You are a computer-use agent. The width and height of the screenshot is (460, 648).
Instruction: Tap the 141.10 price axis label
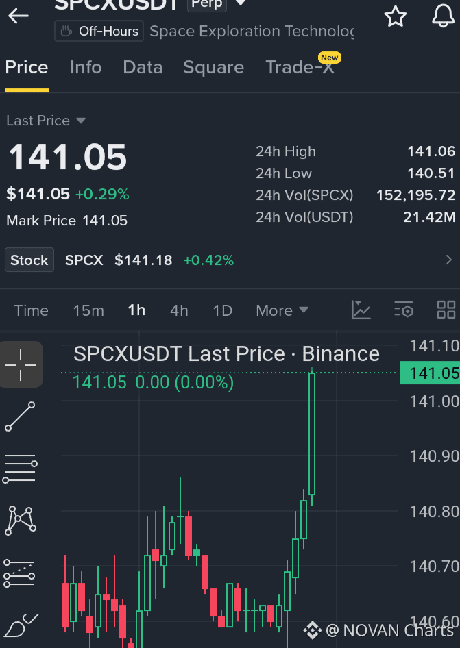[435, 347]
